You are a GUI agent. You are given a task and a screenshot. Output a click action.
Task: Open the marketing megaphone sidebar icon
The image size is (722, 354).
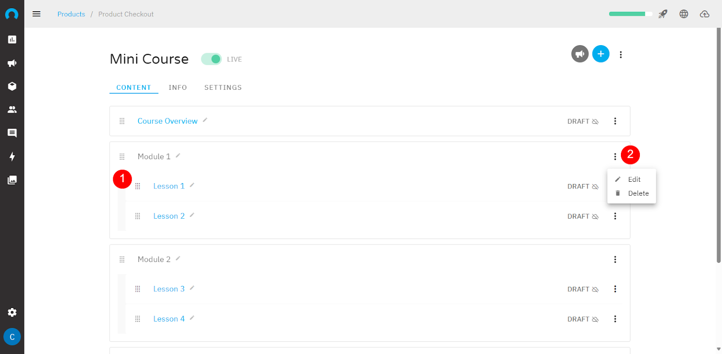pos(12,63)
